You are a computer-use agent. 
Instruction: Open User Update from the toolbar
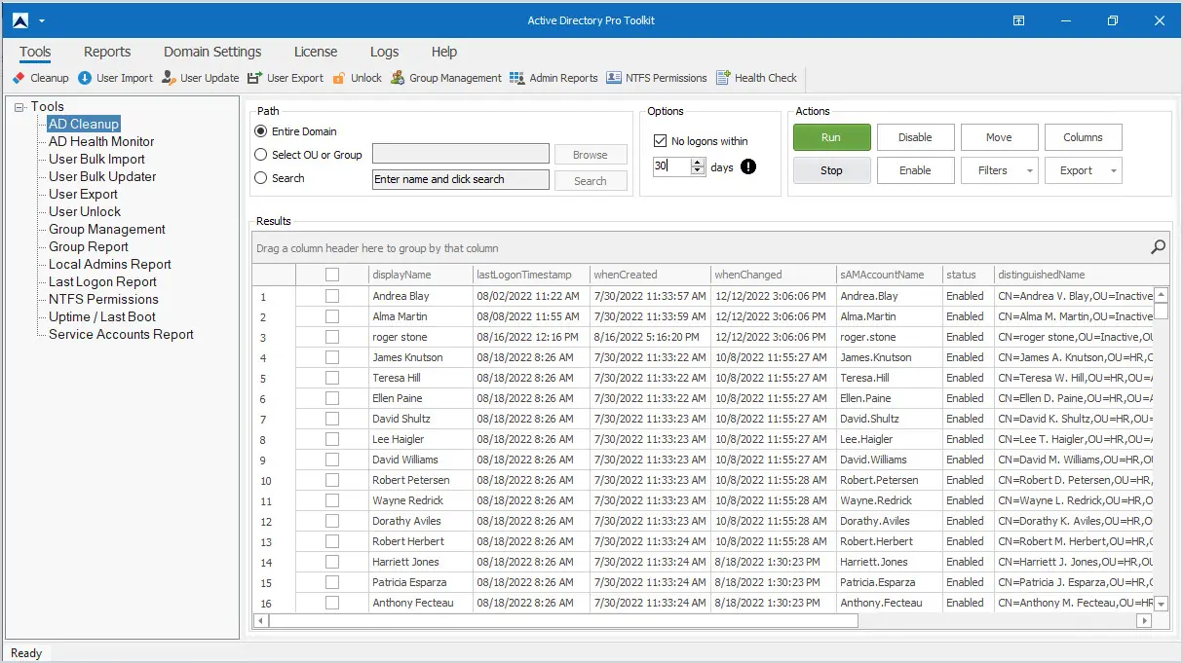click(x=200, y=78)
